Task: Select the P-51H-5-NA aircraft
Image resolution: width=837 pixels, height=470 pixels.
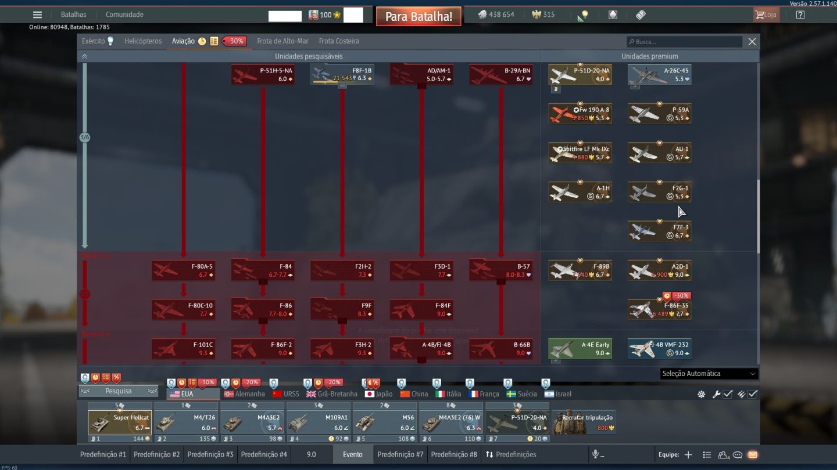Action: [x=263, y=74]
